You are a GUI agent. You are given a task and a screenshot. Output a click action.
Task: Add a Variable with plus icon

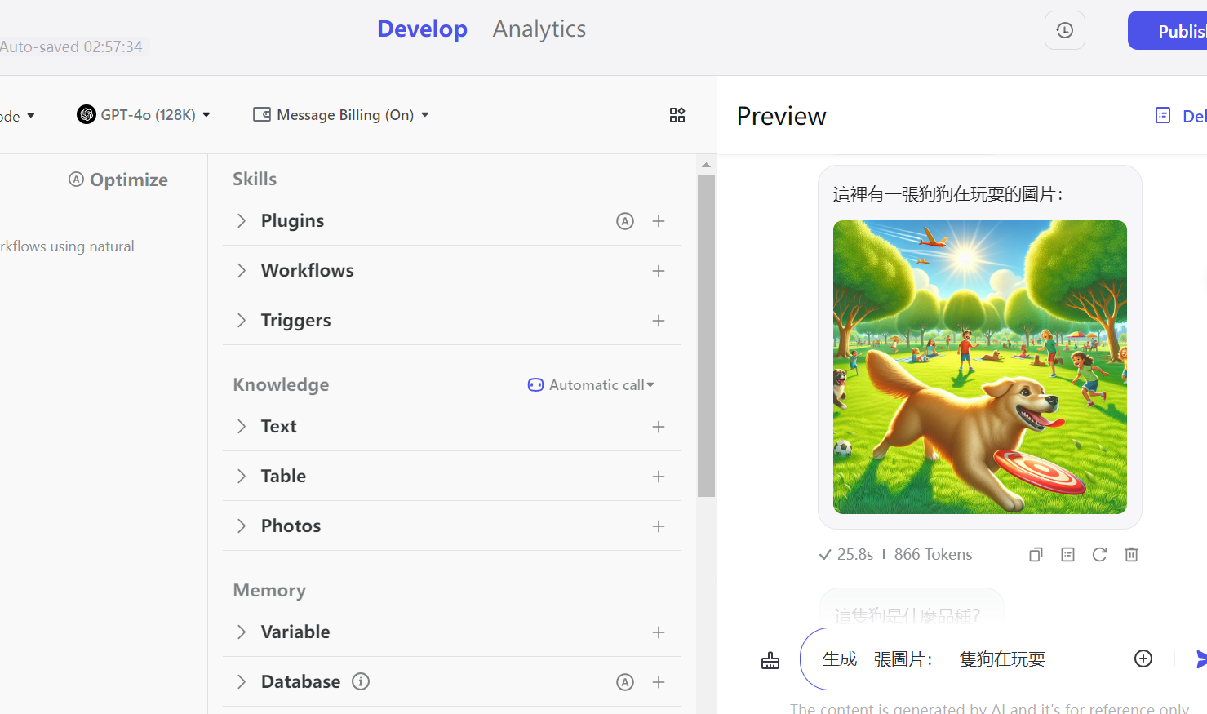659,632
